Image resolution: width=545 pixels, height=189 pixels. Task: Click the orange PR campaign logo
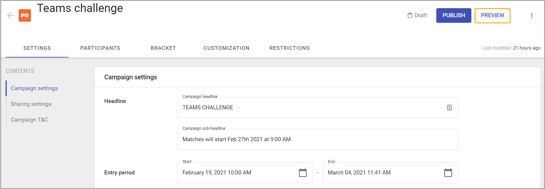(x=25, y=15)
